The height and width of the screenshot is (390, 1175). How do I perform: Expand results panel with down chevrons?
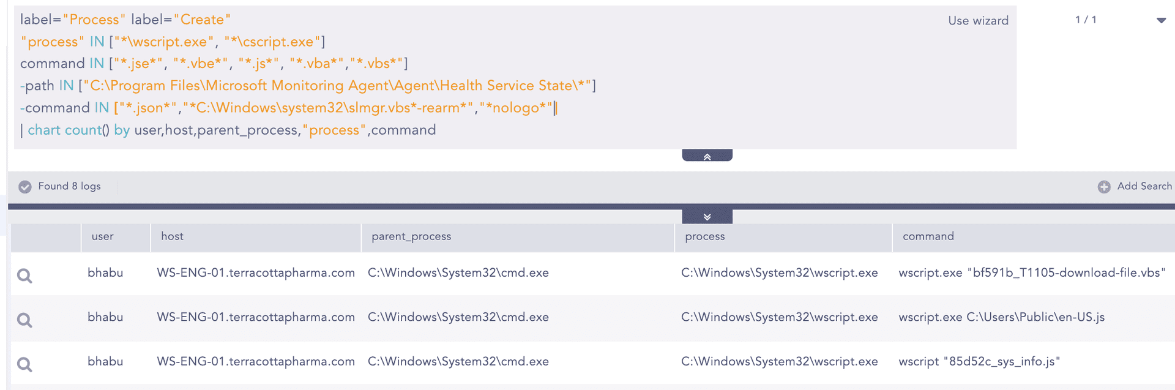click(x=707, y=217)
